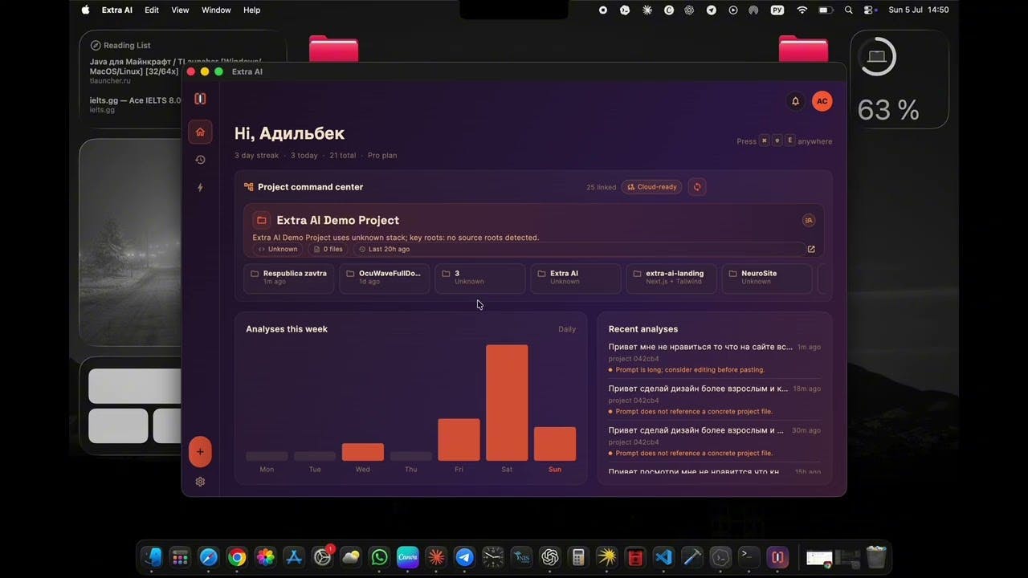Click the 0 files chip
The image size is (1028, 578).
(328, 249)
